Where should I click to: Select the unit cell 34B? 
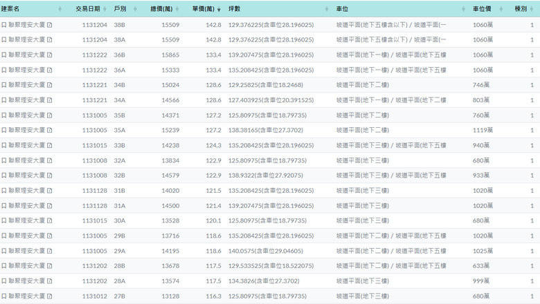(x=120, y=85)
